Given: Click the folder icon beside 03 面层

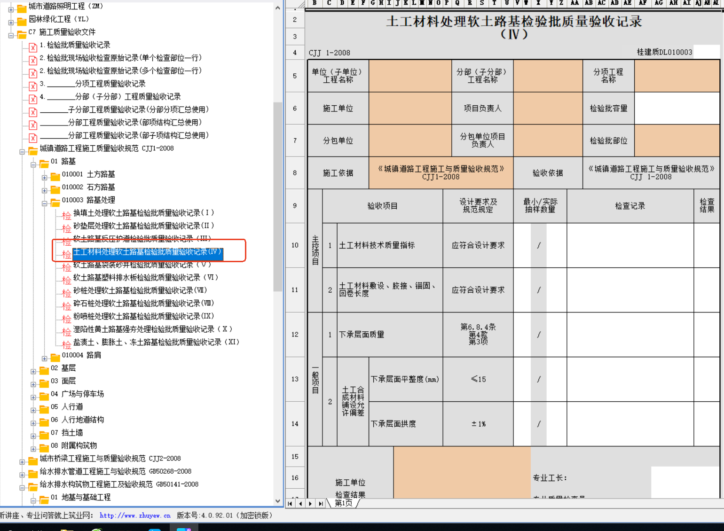Looking at the screenshot, I should 44,383.
